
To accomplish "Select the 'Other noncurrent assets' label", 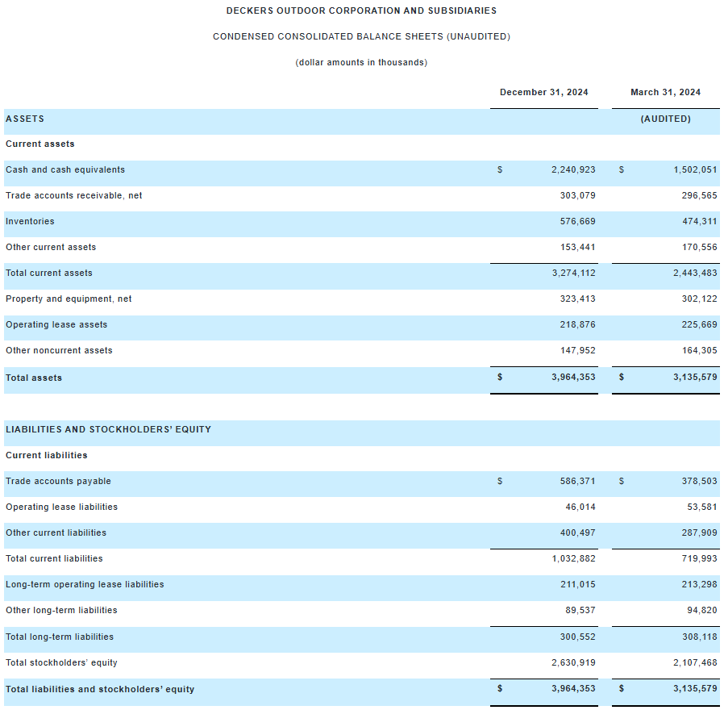I will click(x=59, y=351).
